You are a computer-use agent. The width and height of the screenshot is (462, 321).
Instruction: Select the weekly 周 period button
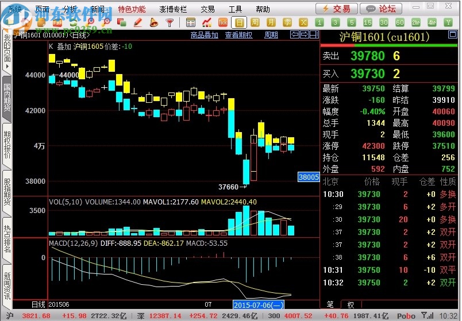pos(255,22)
